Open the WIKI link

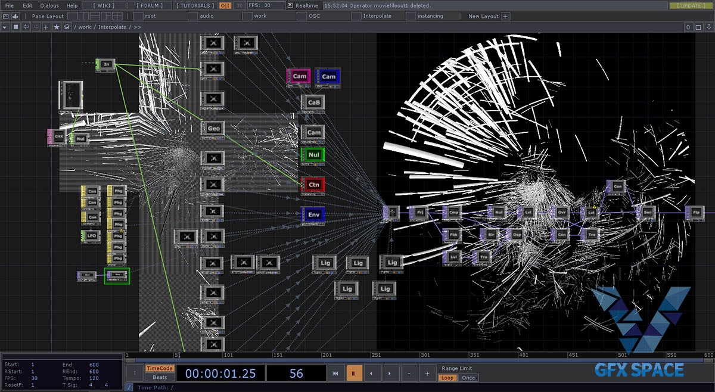(x=105, y=5)
